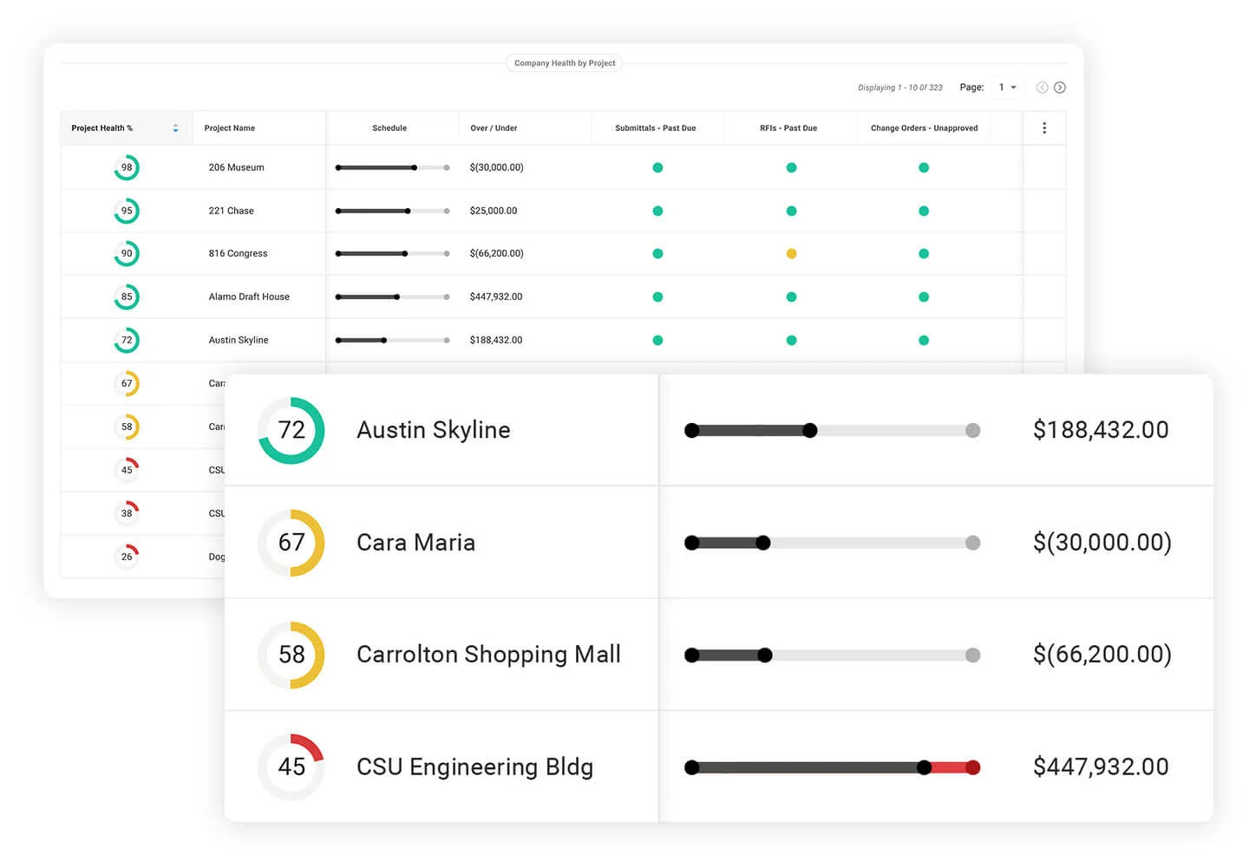Image resolution: width=1249 pixels, height=867 pixels.
Task: Click the Change Orders dot for 221 Chase
Action: [x=923, y=211]
